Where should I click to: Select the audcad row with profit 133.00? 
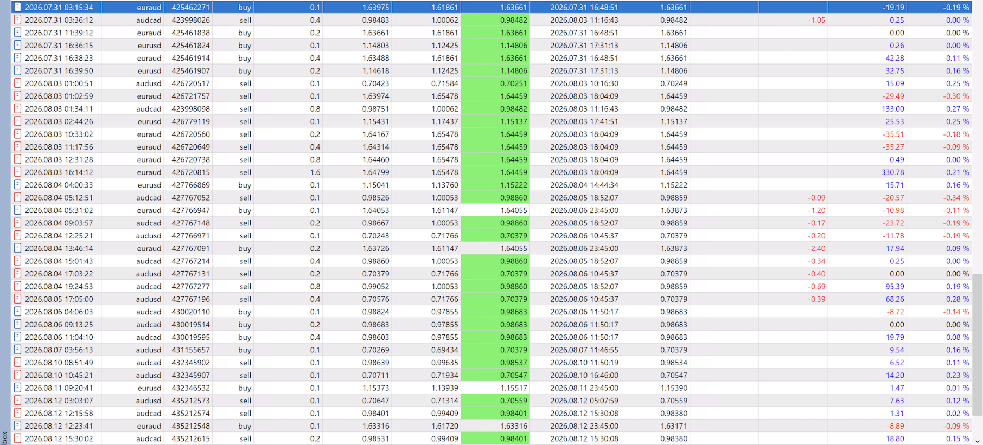(492, 108)
